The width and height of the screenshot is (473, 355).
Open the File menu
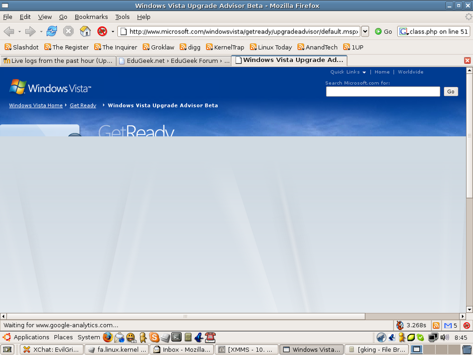[x=8, y=17]
